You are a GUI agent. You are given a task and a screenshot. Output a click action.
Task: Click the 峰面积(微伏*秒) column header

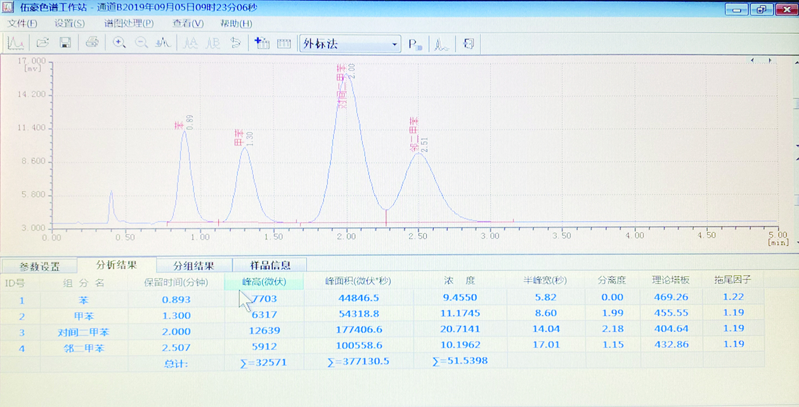pyautogui.click(x=358, y=281)
